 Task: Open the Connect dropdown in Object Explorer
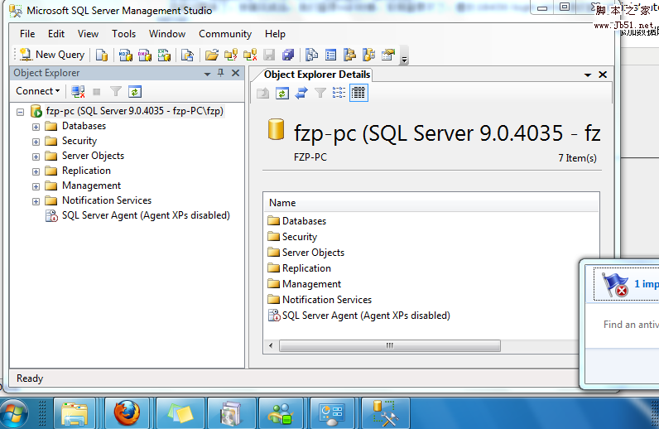(x=38, y=91)
